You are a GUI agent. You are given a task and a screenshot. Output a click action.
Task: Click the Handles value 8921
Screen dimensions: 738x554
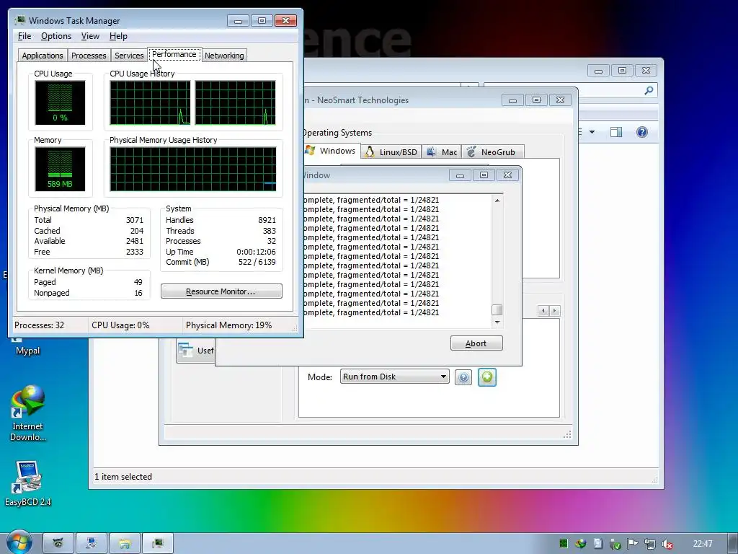point(267,220)
